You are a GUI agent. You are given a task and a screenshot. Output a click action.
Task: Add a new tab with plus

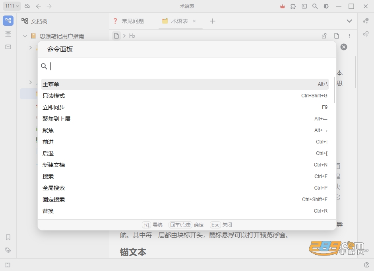click(x=213, y=21)
